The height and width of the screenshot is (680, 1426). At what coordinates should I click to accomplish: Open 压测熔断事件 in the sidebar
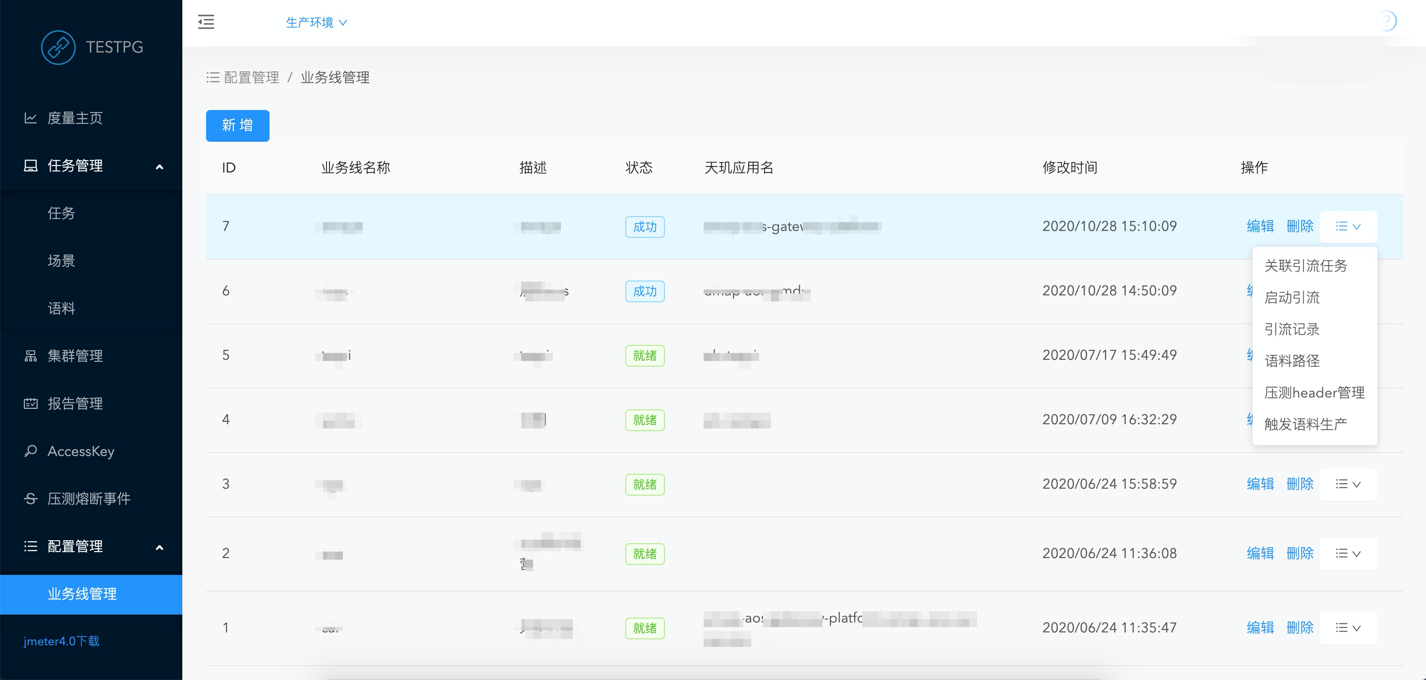[89, 499]
